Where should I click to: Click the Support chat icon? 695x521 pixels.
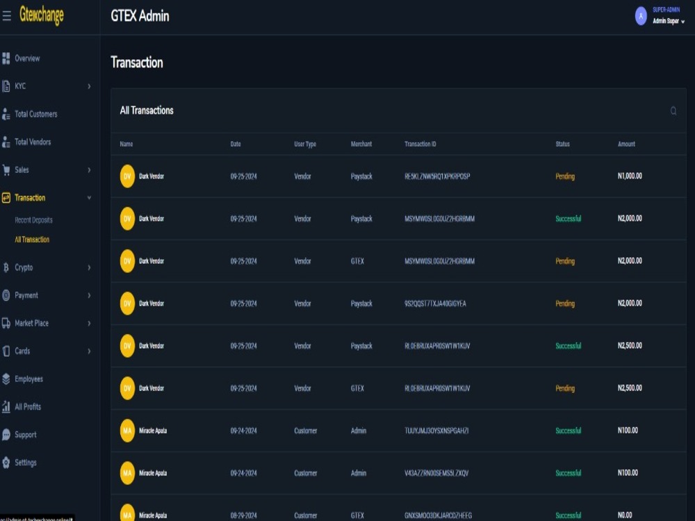6,435
